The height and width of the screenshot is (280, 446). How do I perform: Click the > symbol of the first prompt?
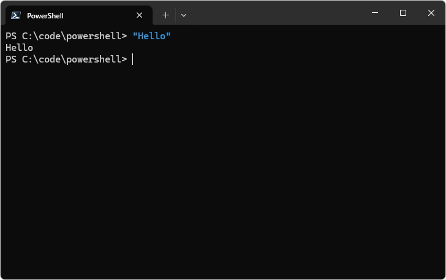click(x=124, y=36)
